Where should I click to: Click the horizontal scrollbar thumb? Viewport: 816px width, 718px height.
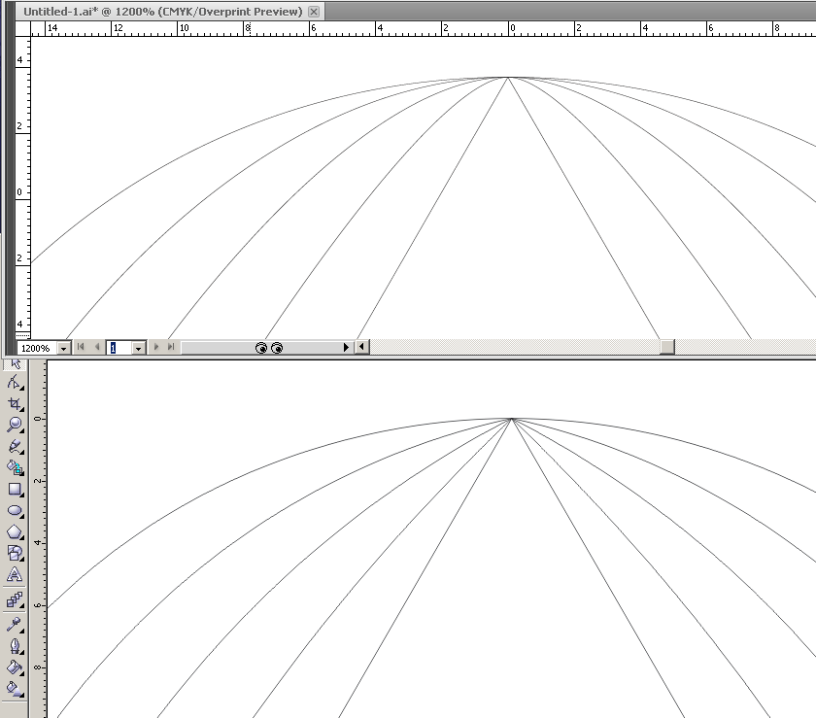pos(667,347)
